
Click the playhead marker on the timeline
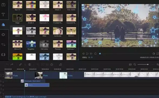[x=25, y=71]
